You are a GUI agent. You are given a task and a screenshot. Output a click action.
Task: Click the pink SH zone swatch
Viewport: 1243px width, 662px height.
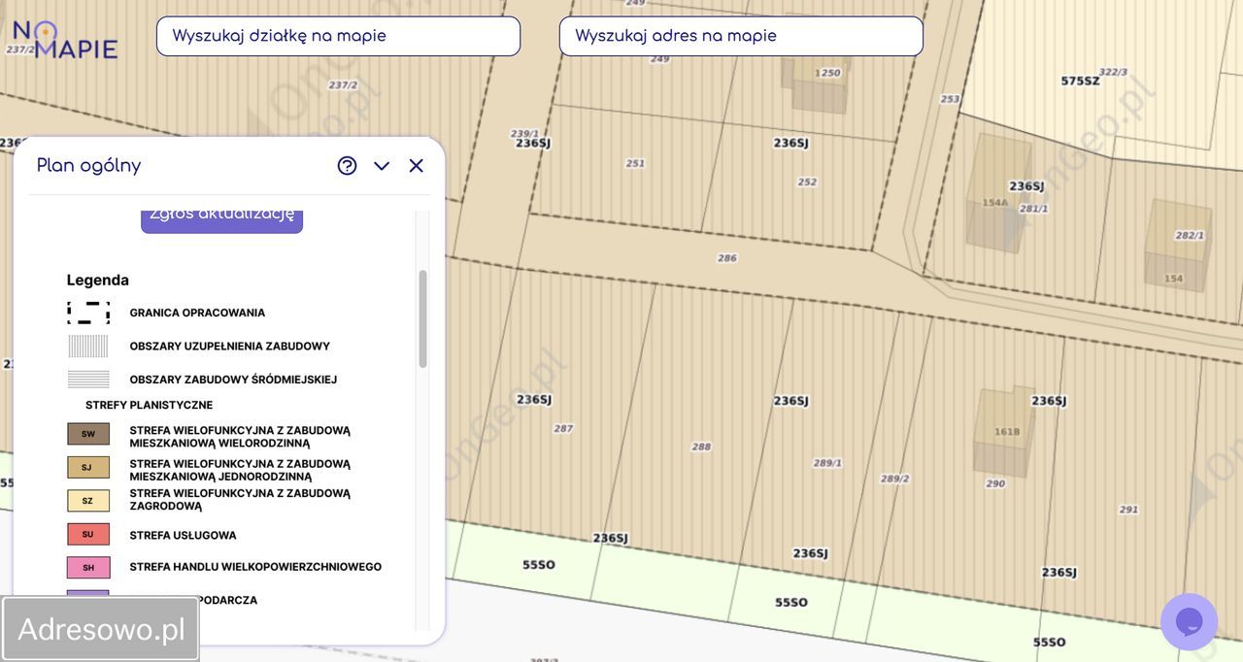coord(88,567)
